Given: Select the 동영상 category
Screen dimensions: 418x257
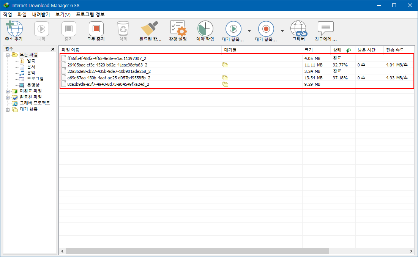Looking at the screenshot, I should [33, 85].
